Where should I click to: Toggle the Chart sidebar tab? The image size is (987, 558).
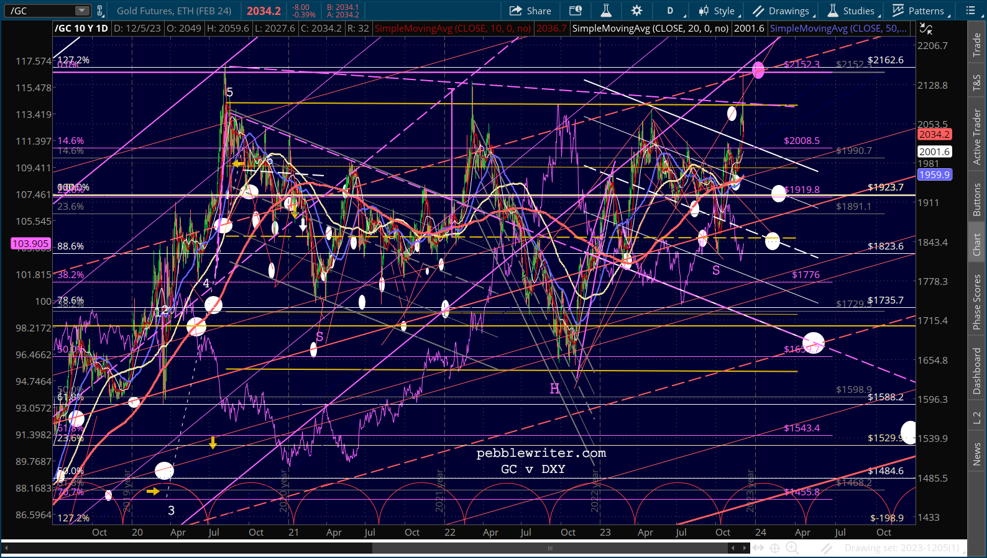(976, 245)
